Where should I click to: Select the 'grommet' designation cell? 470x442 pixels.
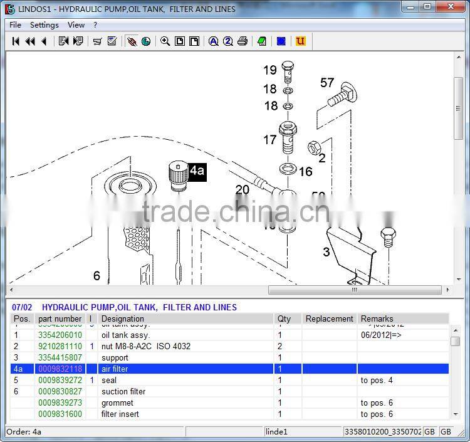[186, 403]
